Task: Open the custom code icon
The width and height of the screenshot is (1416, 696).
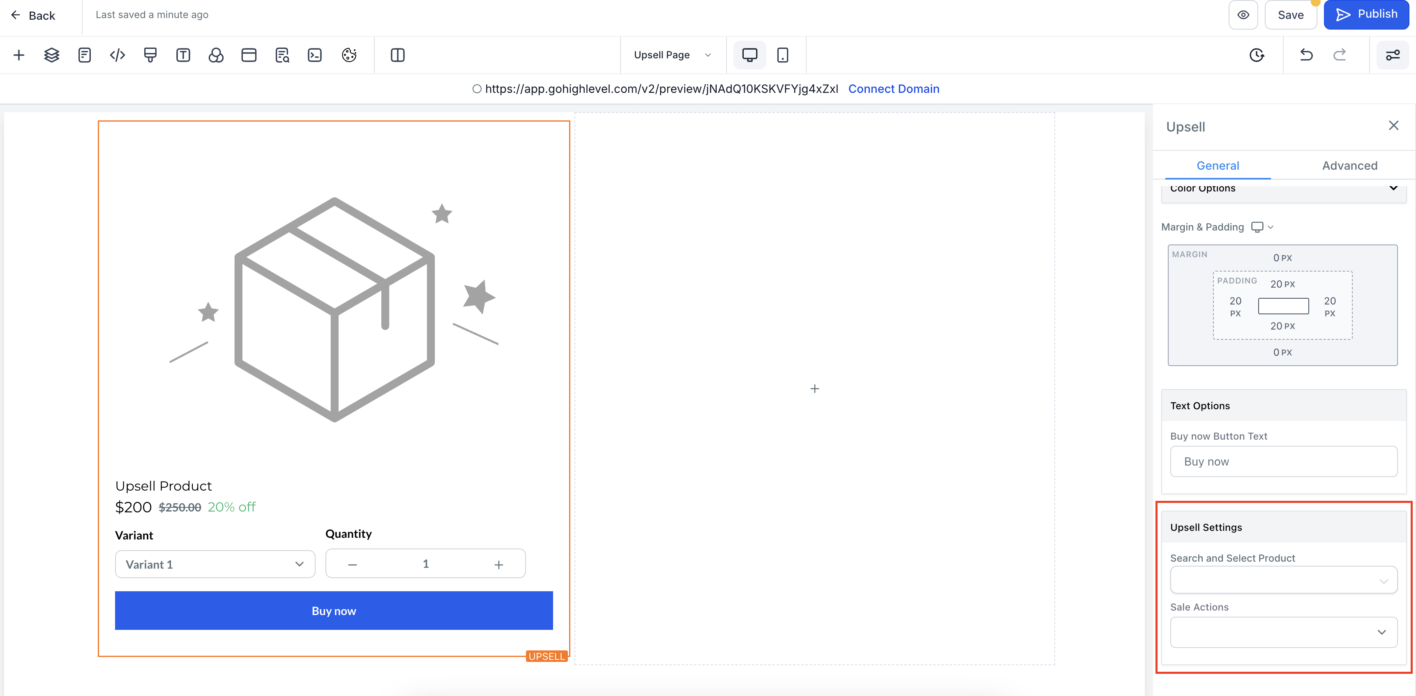Action: click(117, 55)
